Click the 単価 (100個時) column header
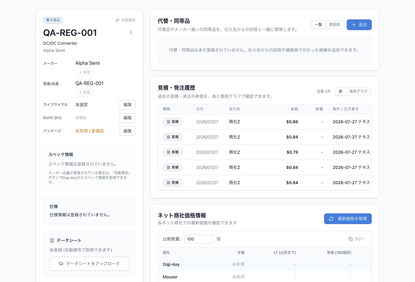The image size is (415, 282). point(339,253)
